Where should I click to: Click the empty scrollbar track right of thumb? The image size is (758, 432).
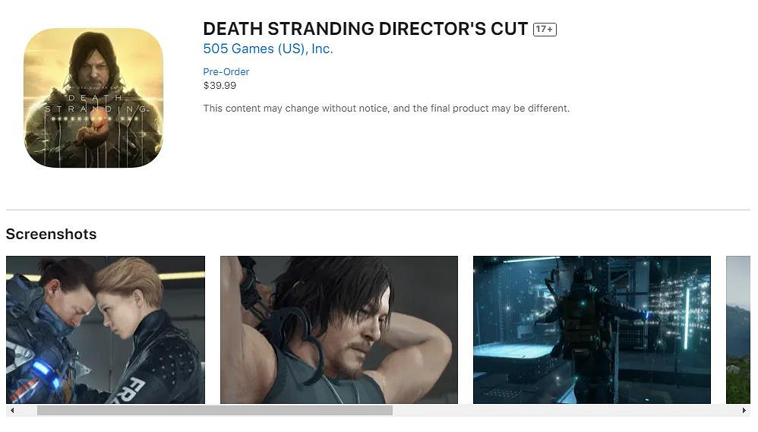(x=565, y=411)
